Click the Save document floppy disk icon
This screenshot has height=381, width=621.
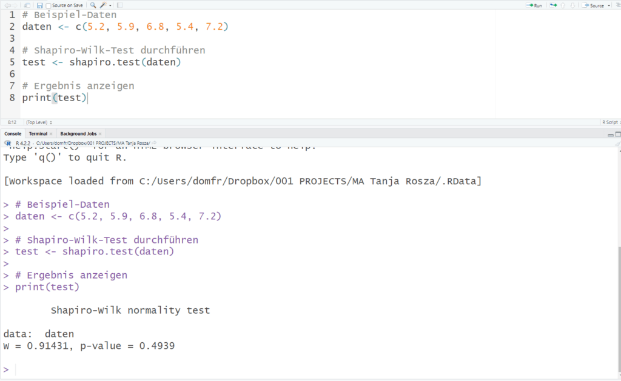pos(39,5)
